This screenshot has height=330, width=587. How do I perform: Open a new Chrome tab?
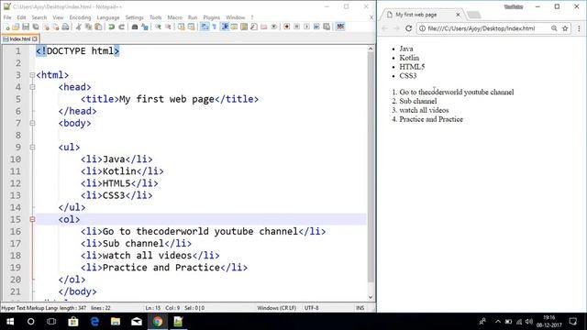point(474,15)
